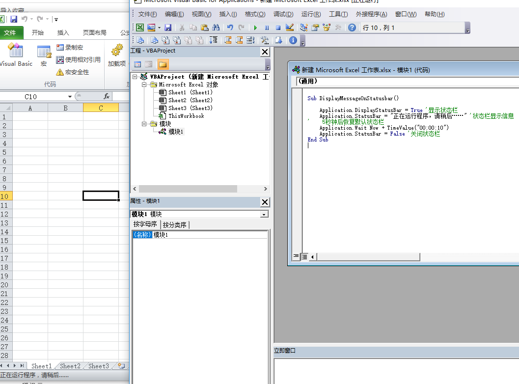Screen dimensions: 519x384
Task: Open the Insert UserForm dropdown arrow
Action: 159,28
